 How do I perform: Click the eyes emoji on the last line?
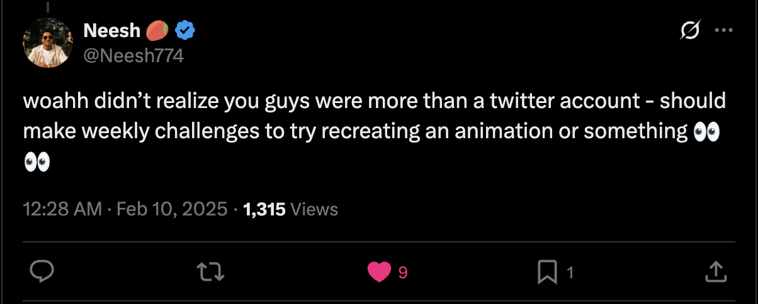37,163
